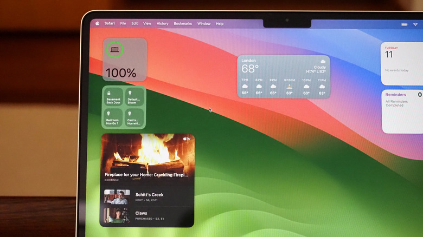This screenshot has width=423, height=237.
Task: Click No events today in calendar
Action: [396, 70]
